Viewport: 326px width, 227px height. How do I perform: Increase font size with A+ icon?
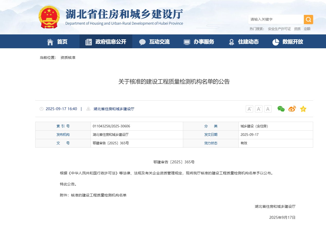click(249, 109)
